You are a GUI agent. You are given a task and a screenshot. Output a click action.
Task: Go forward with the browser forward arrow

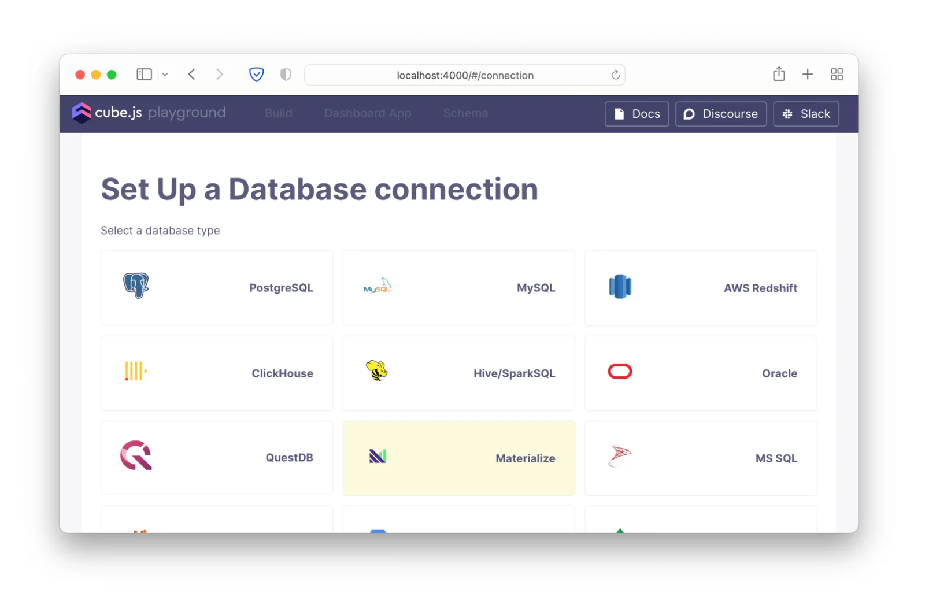click(x=219, y=75)
